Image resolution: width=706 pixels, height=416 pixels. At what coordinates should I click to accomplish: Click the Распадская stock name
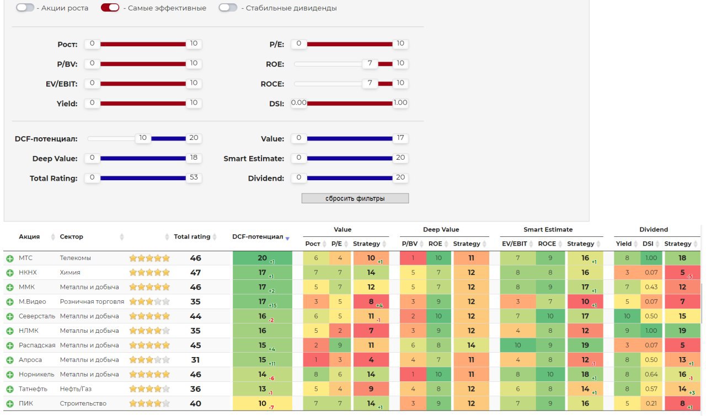tap(37, 345)
